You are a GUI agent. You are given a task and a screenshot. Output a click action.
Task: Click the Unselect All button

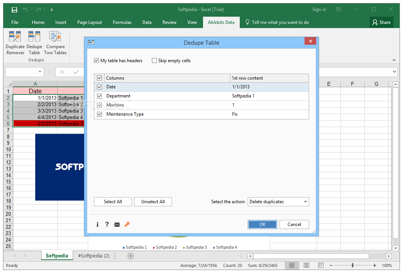pos(153,202)
